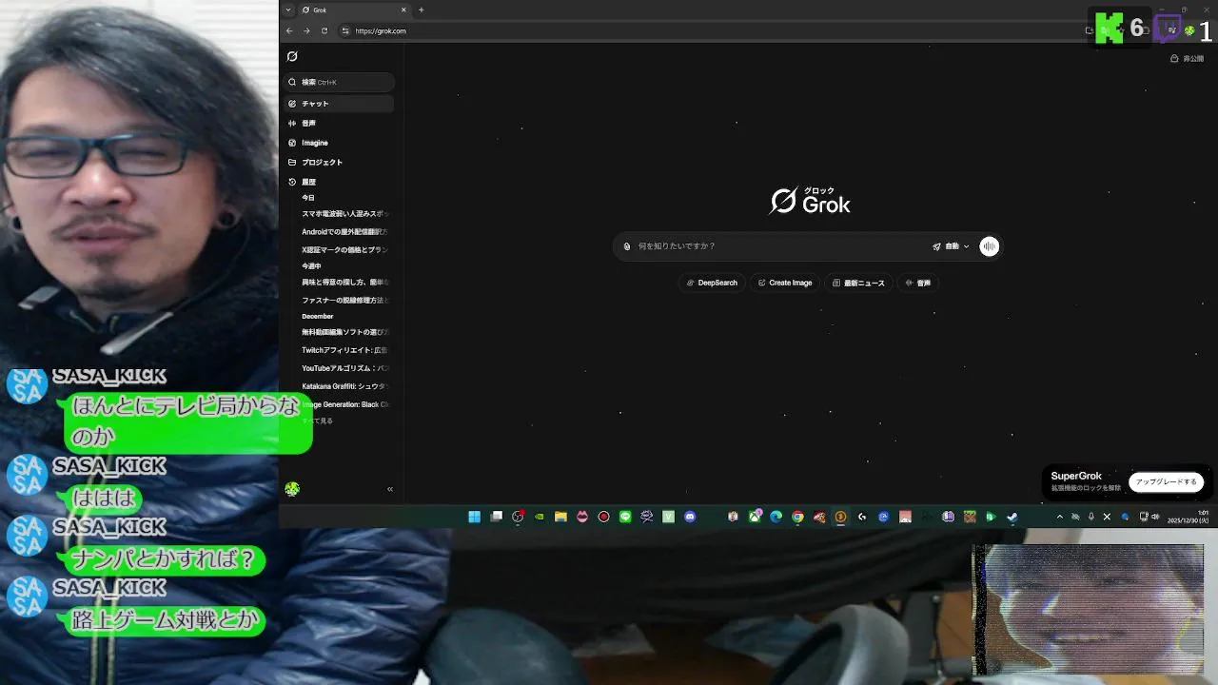This screenshot has width=1218, height=685.
Task: Open Microsoft Edge from the taskbar
Action: point(776,517)
